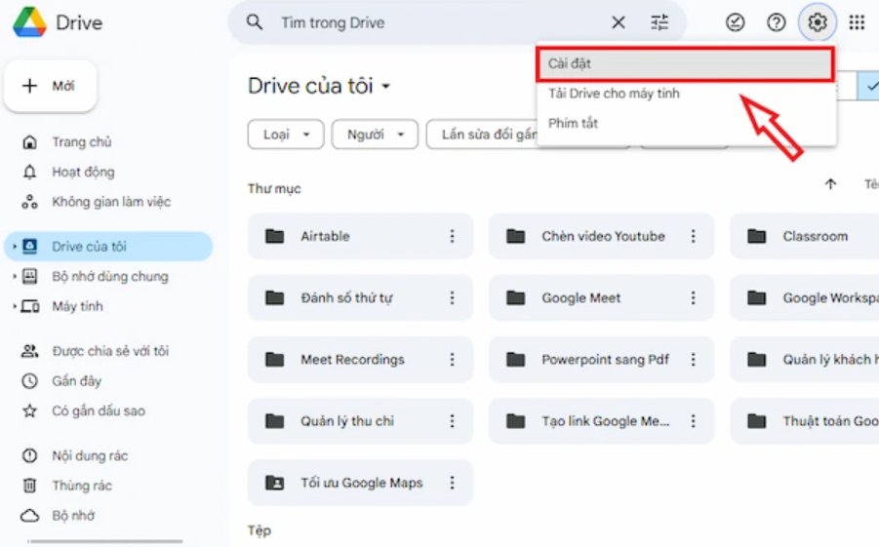The height and width of the screenshot is (547, 879).
Task: Click the Google Meet folder icon
Action: click(x=516, y=297)
